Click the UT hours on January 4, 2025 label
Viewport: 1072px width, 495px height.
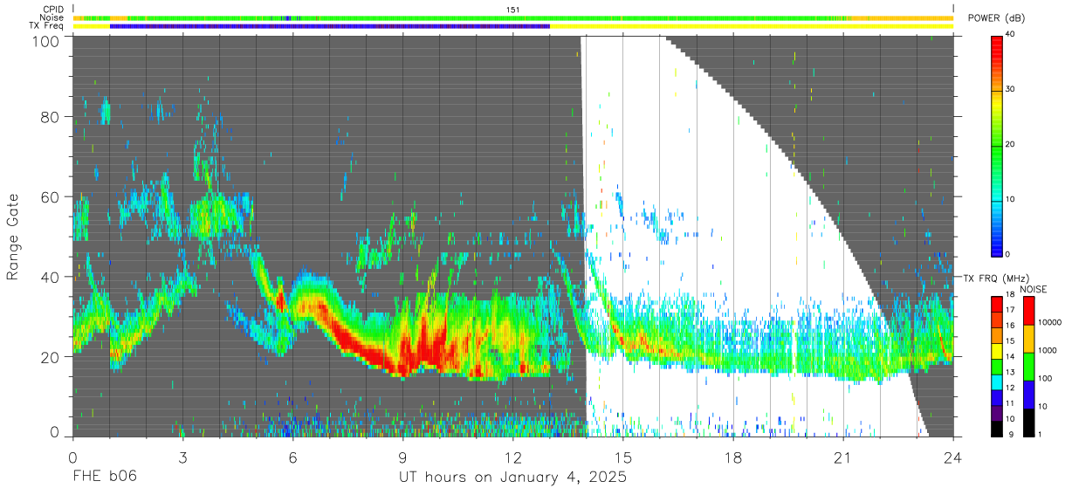[x=512, y=478]
